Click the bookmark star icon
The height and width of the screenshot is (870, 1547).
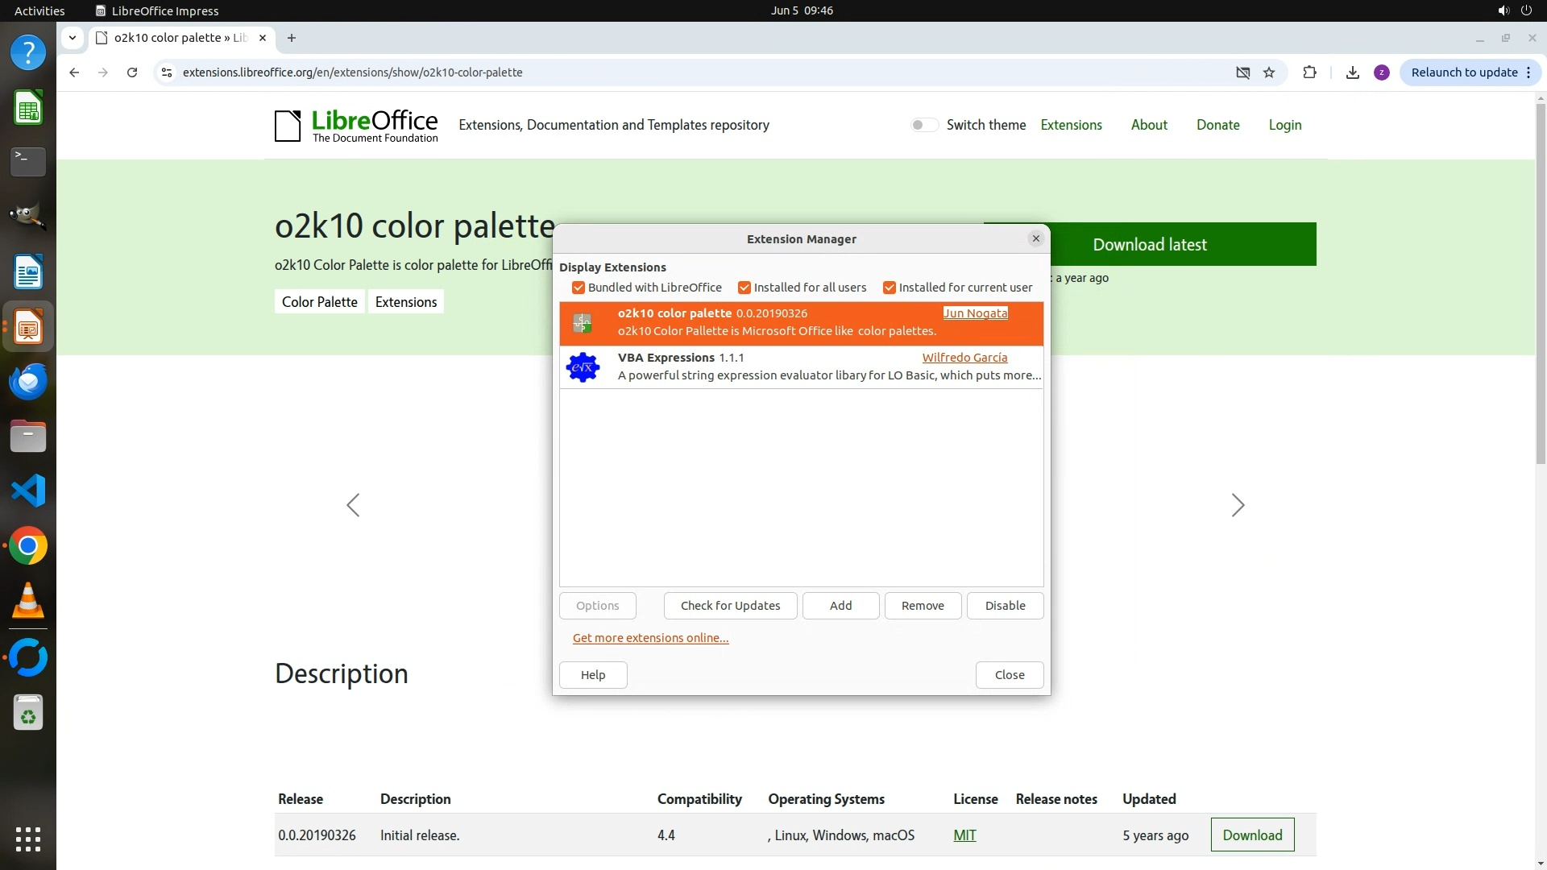tap(1269, 72)
